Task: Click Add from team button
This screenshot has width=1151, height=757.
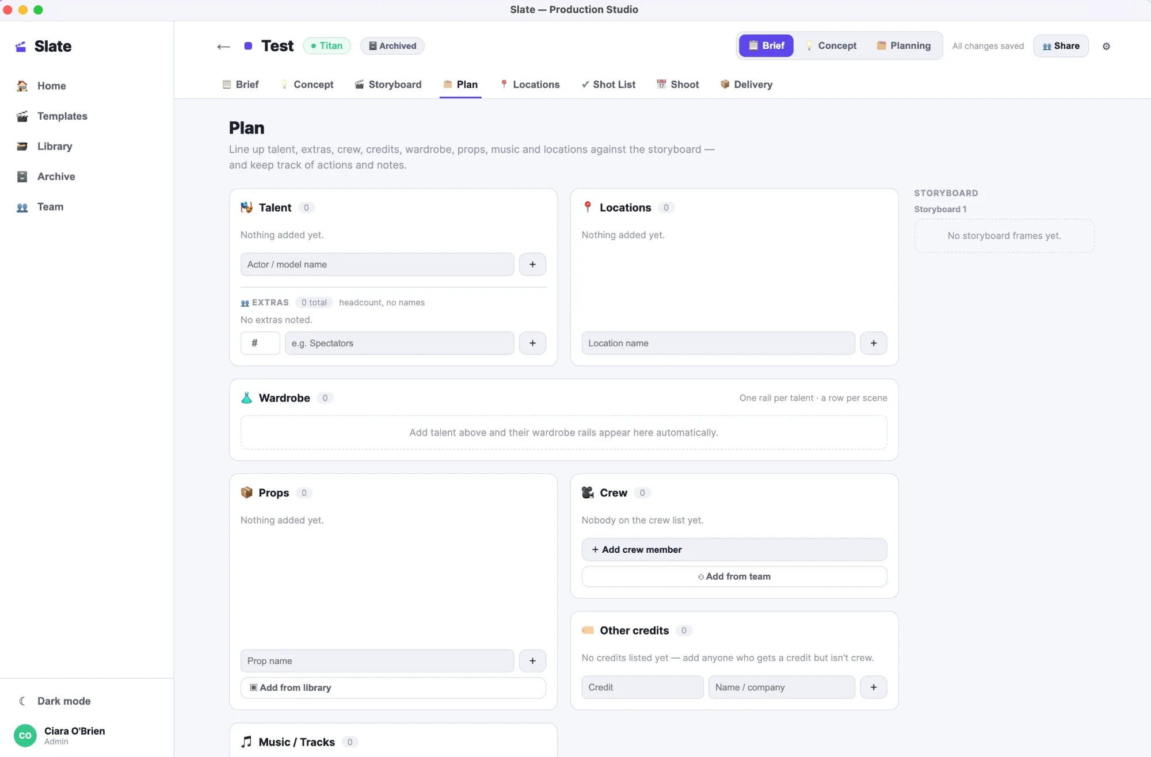Action: pyautogui.click(x=734, y=577)
